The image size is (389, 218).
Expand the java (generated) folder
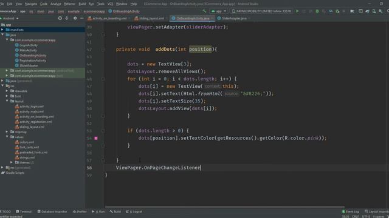pos(2,81)
